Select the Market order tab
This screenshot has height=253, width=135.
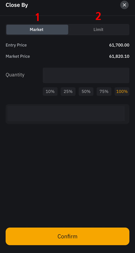coord(37,30)
